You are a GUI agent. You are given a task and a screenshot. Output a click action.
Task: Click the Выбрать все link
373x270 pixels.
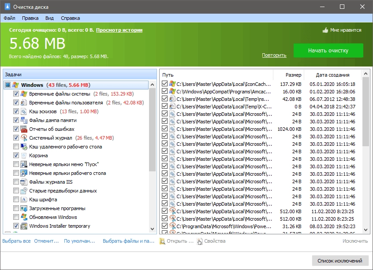pyautogui.click(x=16, y=241)
